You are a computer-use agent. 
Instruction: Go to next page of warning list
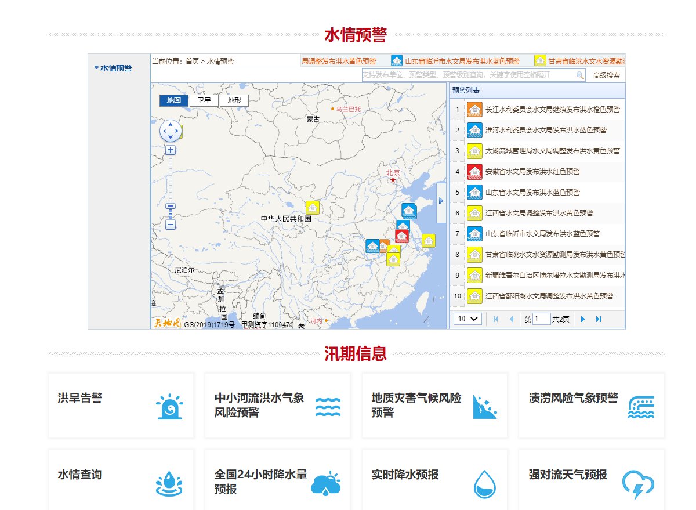coord(583,319)
